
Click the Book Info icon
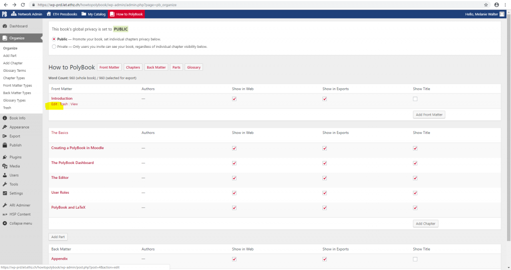coord(5,118)
